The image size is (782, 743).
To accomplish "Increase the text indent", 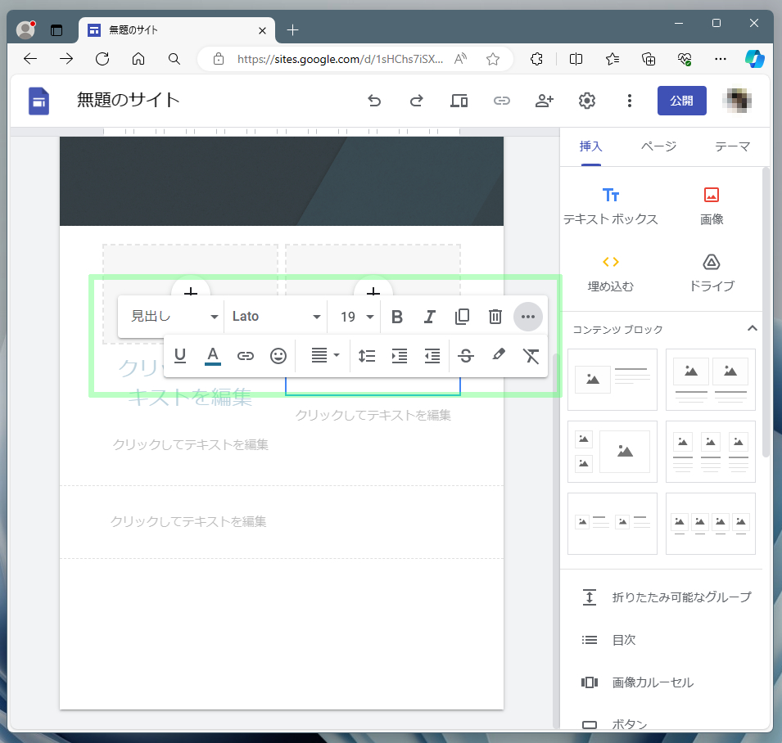I will pos(400,356).
